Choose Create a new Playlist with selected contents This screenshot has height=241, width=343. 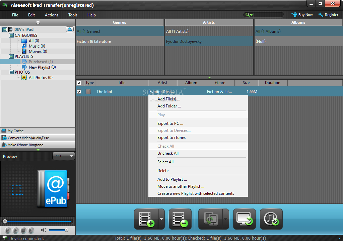click(198, 193)
